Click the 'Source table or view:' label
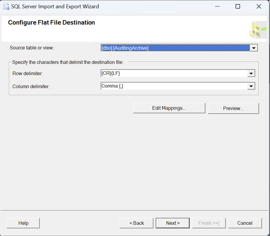Viewport: 270px width, 236px height. click(x=32, y=48)
